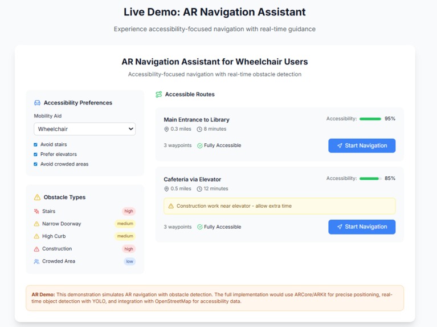Image resolution: width=437 pixels, height=327 pixels.
Task: Click the medium badge next to Narrow Doorway
Action: click(x=125, y=224)
